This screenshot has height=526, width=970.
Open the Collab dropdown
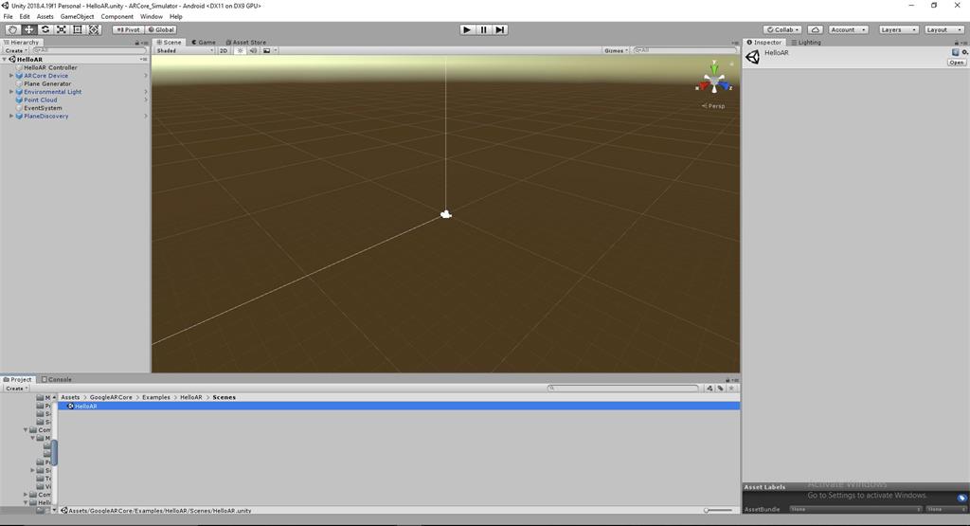point(783,29)
